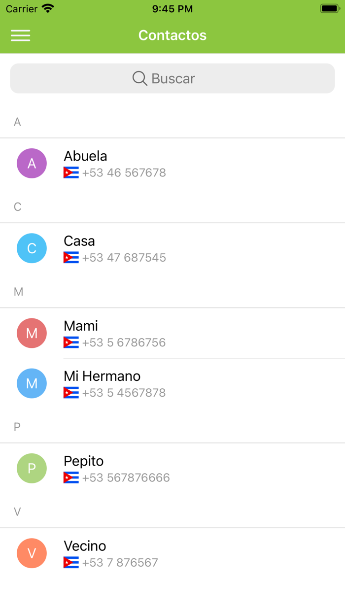The width and height of the screenshot is (345, 613).
Task: Tap Mi Hermano's blue avatar circle
Action: click(32, 383)
